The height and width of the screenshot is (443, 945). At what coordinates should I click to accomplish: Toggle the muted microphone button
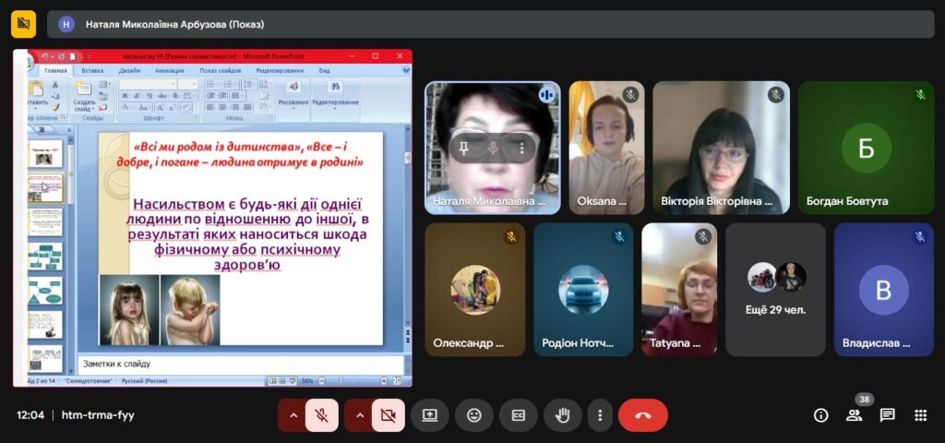pyautogui.click(x=322, y=415)
